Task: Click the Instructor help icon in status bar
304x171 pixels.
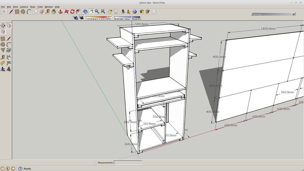Action: (x=20, y=168)
